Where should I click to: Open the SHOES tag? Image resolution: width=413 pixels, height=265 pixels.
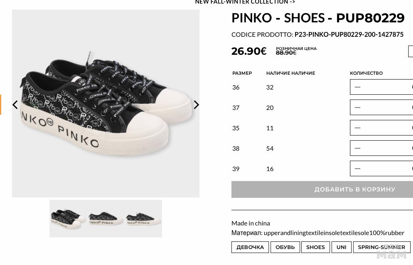click(x=315, y=247)
